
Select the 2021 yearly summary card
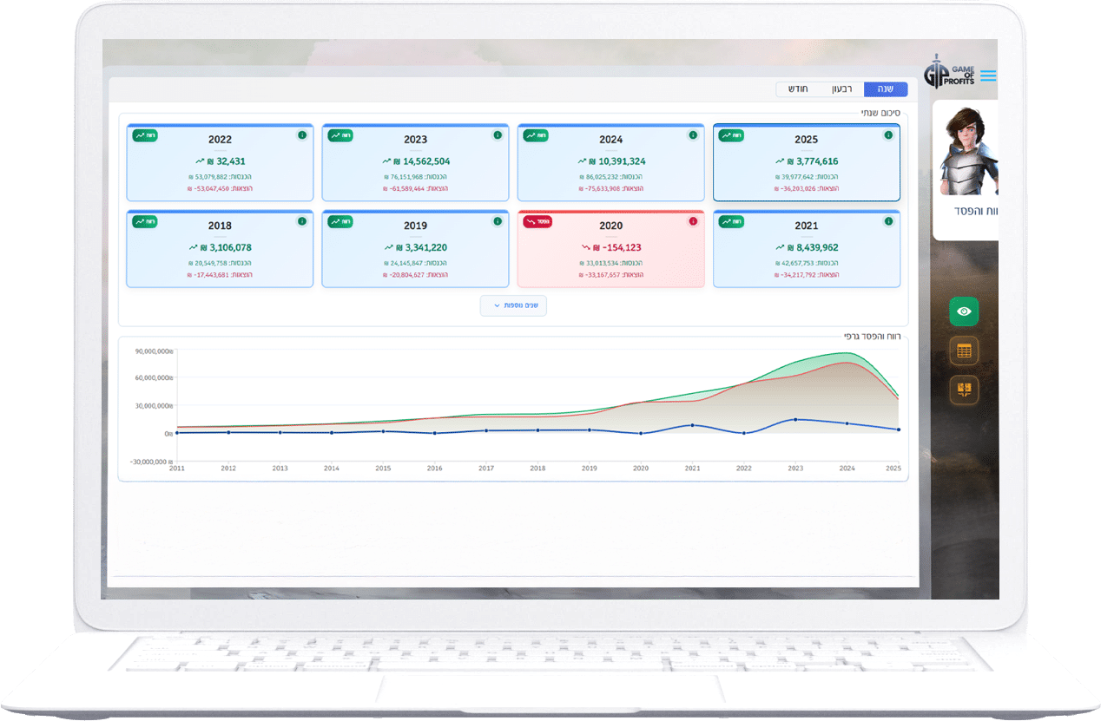806,249
